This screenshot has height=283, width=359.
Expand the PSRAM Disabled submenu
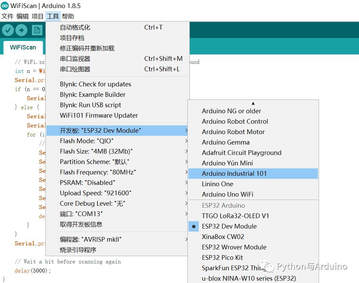click(117, 183)
